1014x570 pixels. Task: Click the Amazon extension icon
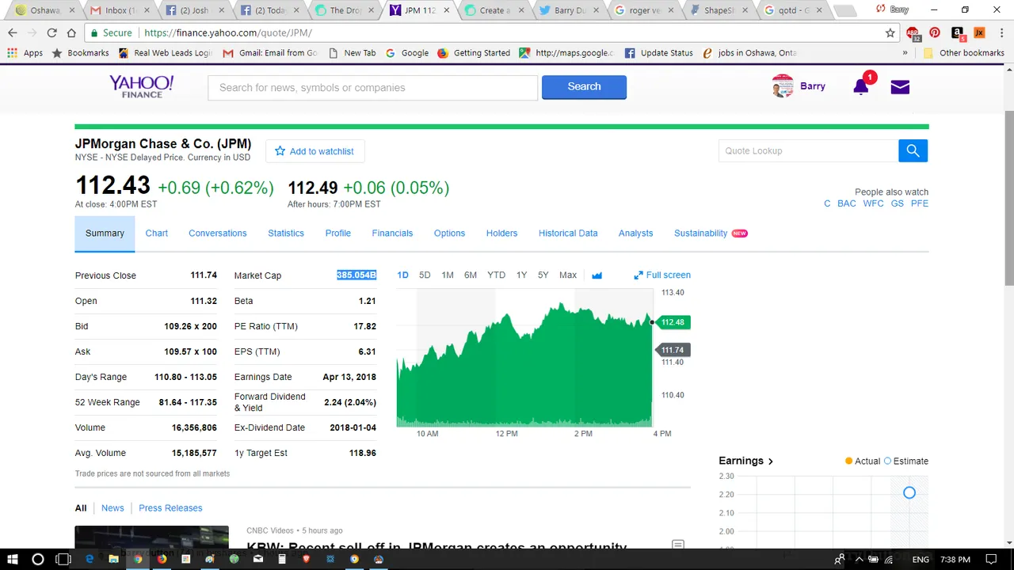pos(957,33)
